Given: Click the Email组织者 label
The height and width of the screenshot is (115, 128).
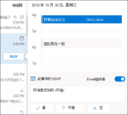Looking at the screenshot, I should 96,79.
